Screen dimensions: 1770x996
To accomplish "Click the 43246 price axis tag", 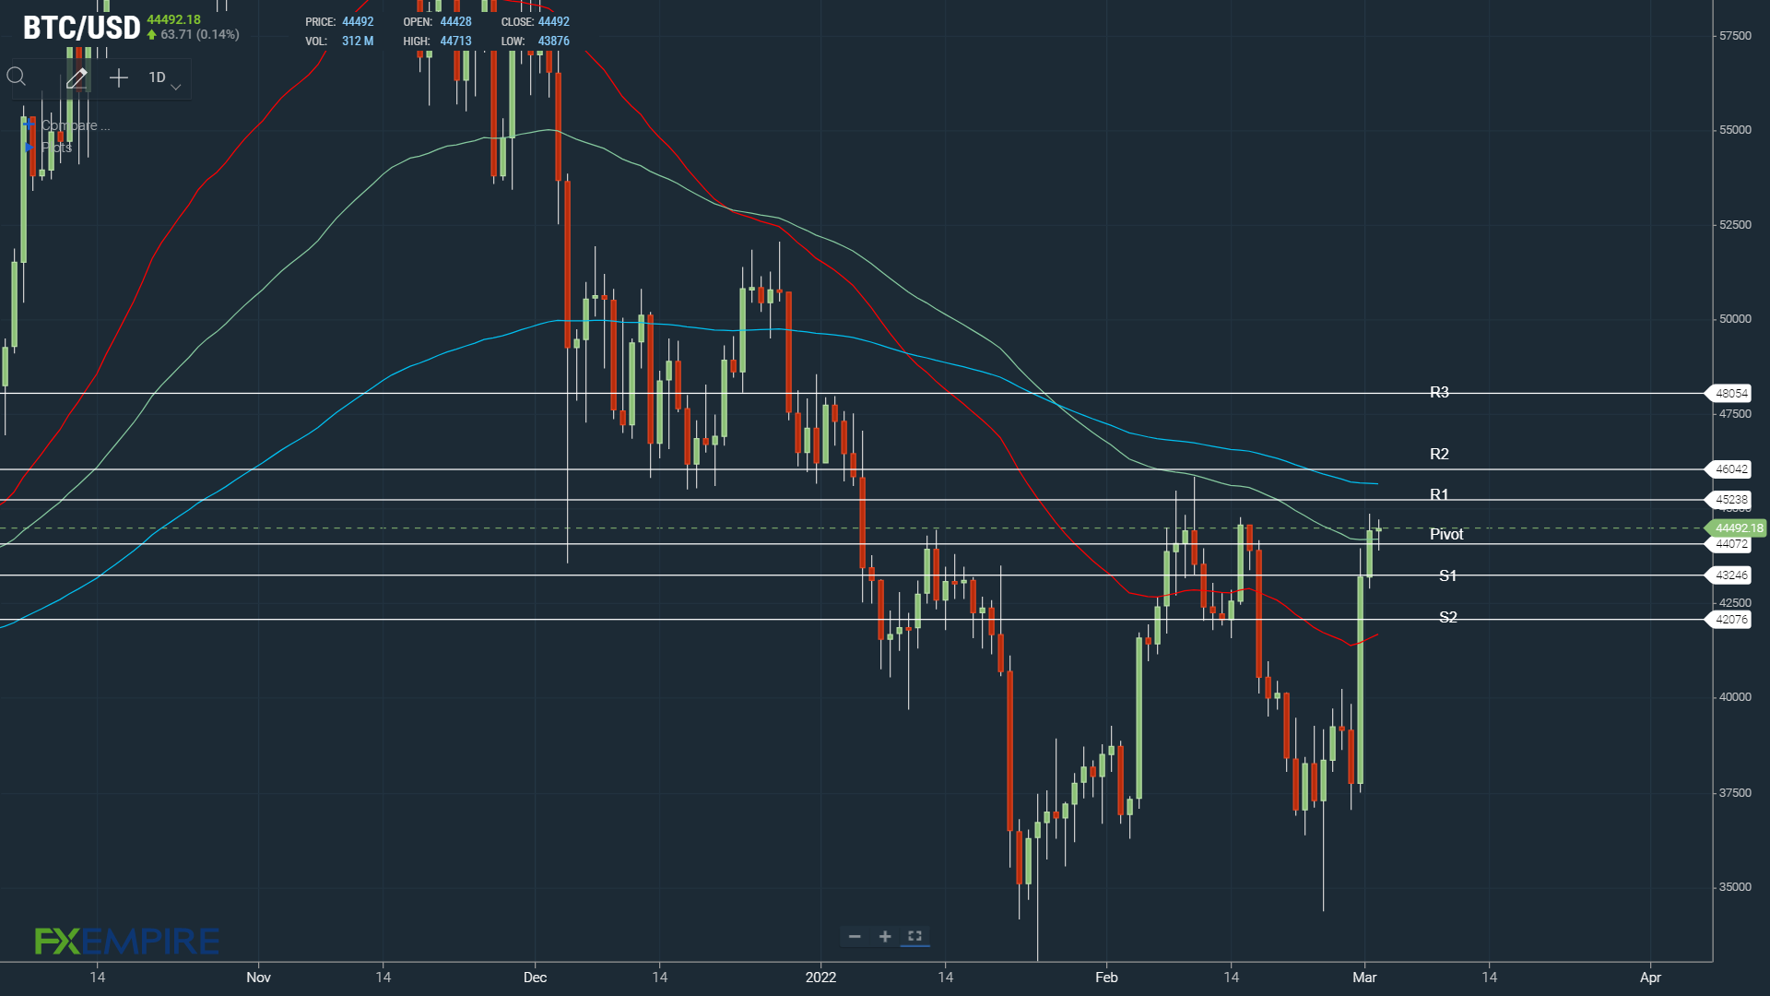I will [x=1729, y=575].
